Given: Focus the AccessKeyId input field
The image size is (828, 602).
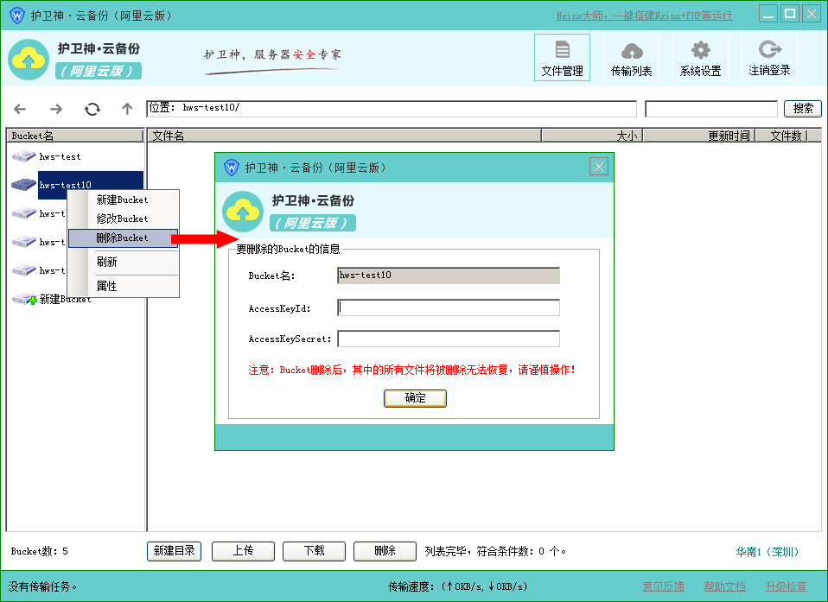Looking at the screenshot, I should coord(449,307).
